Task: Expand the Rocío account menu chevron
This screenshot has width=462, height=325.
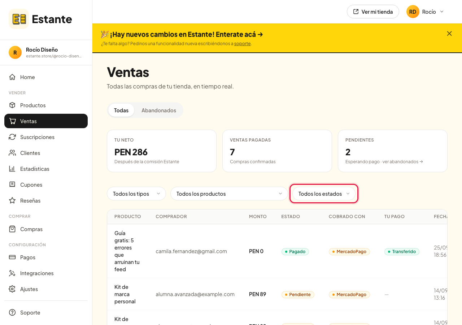Action: click(x=442, y=12)
